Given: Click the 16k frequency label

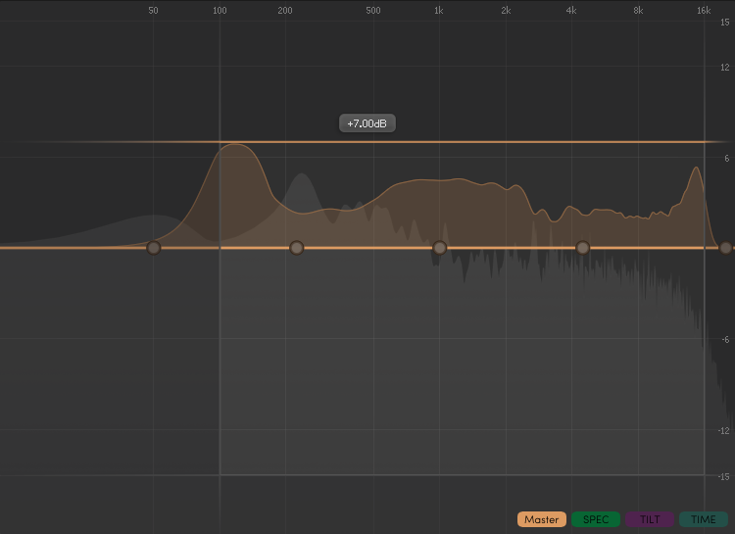Looking at the screenshot, I should [x=704, y=10].
